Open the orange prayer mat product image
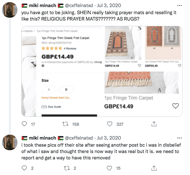The image size is (190, 175). pos(123,43)
